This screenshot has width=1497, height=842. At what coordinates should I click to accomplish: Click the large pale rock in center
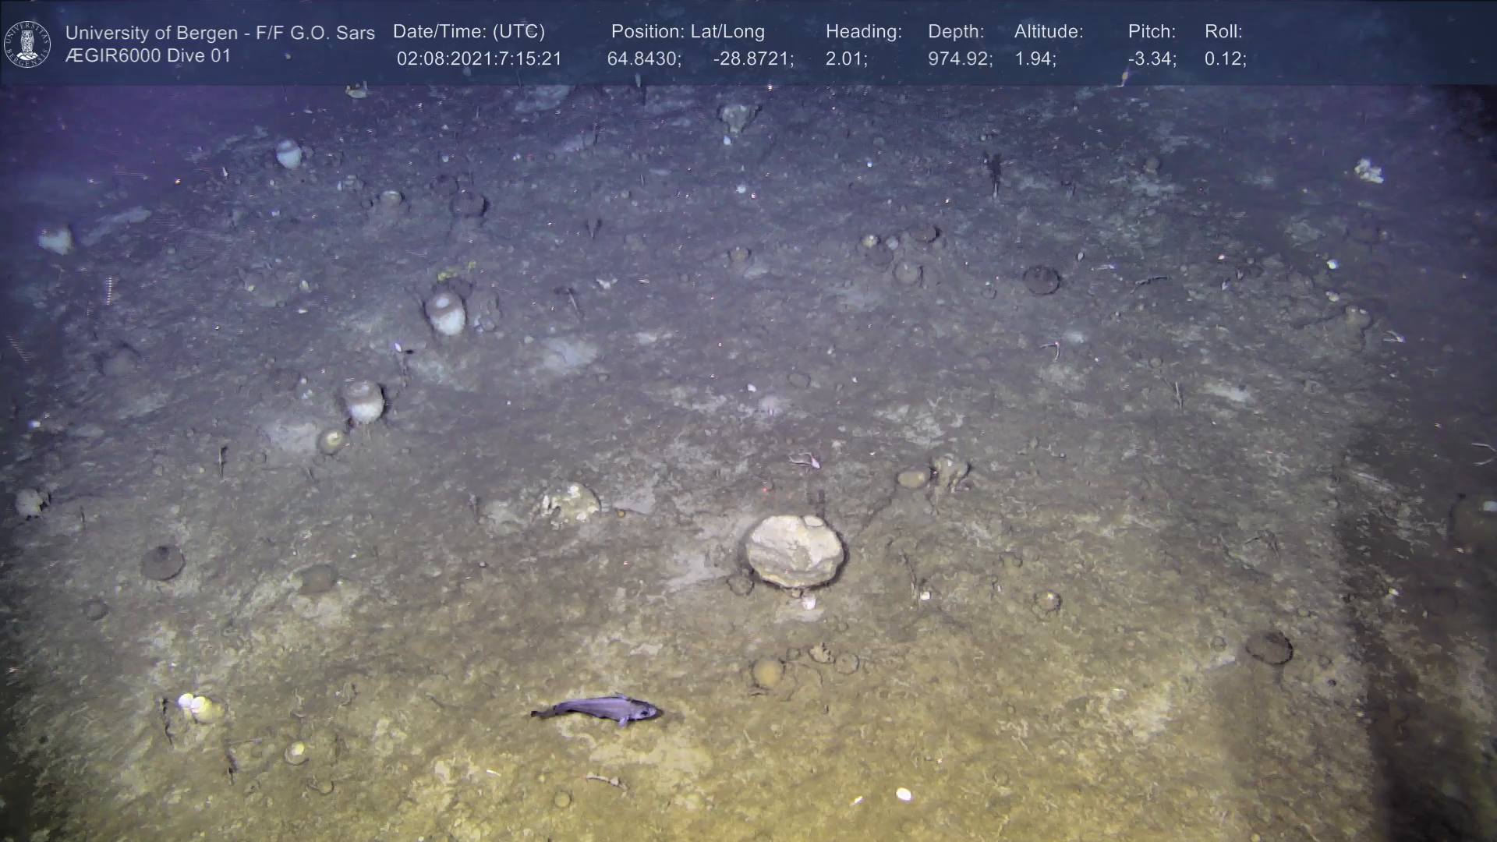click(794, 550)
